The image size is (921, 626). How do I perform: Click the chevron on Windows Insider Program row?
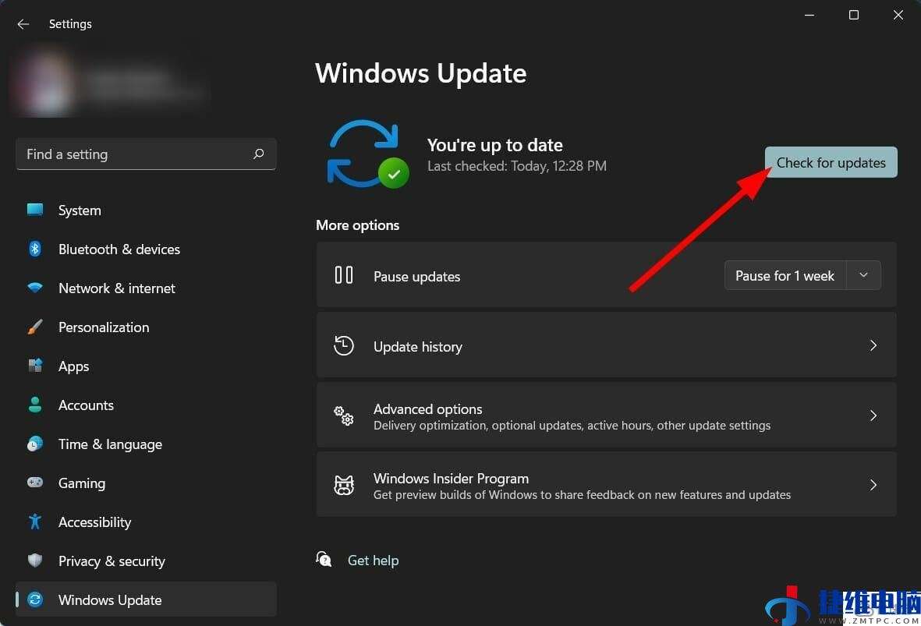(x=873, y=485)
